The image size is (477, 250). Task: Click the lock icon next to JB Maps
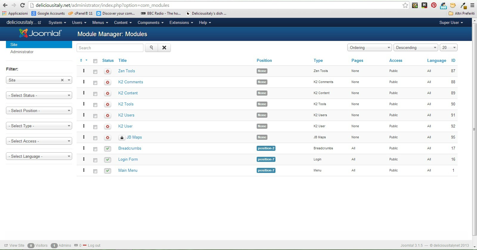click(x=122, y=138)
